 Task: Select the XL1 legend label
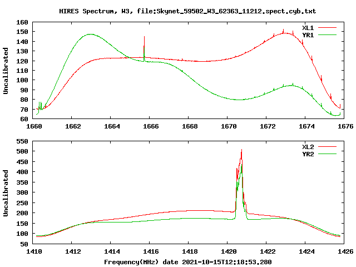(308, 28)
